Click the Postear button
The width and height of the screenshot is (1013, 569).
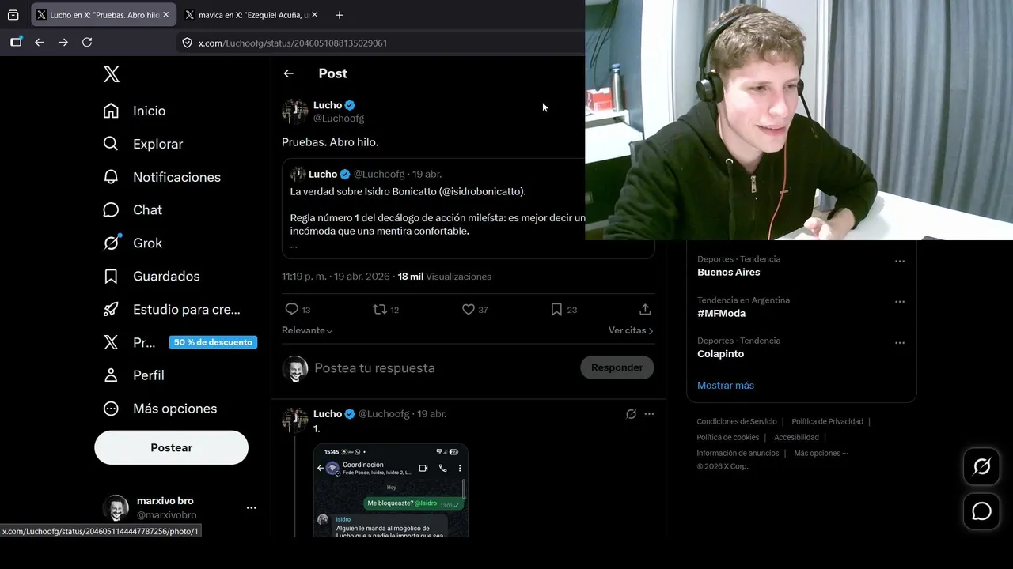pos(171,447)
